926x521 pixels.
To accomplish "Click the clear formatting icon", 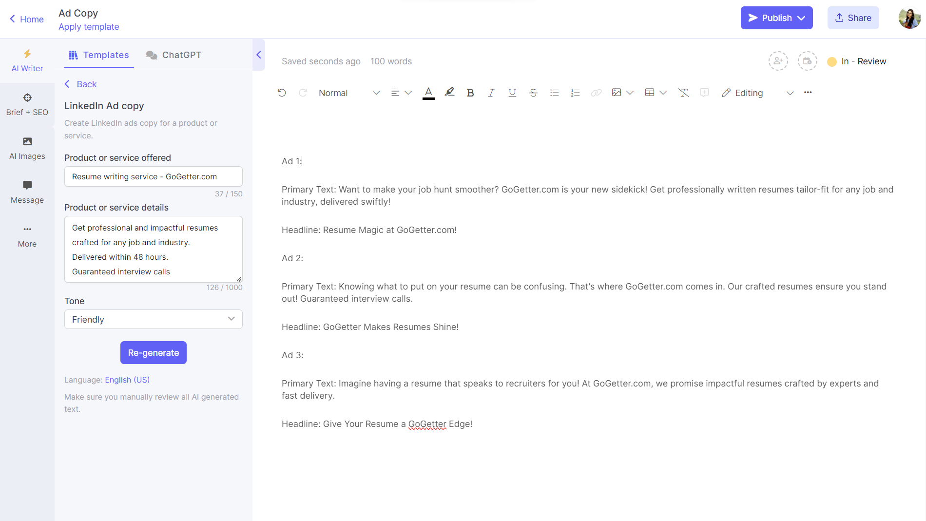I will pos(683,93).
